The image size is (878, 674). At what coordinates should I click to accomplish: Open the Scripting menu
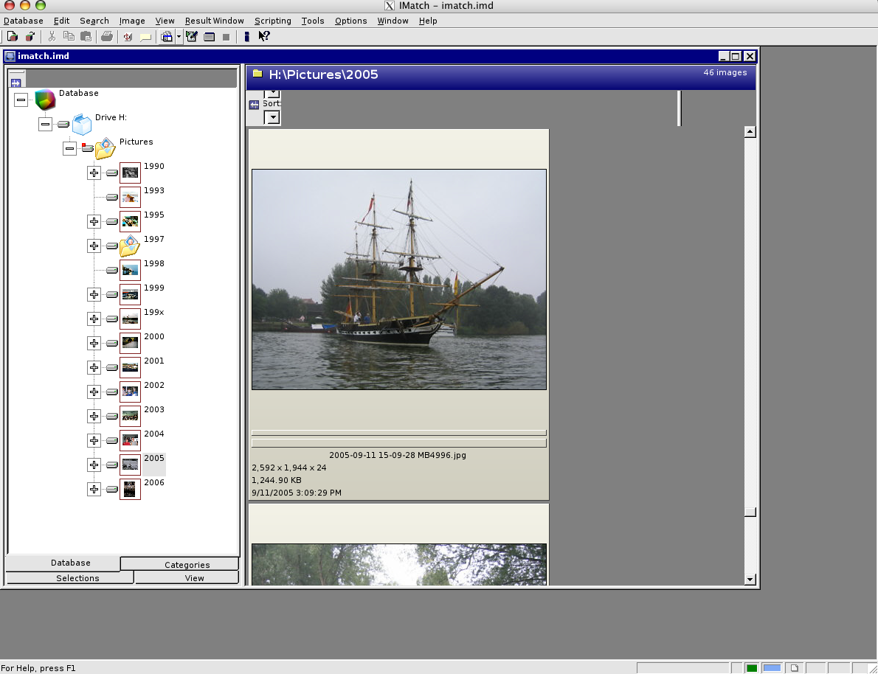273,21
